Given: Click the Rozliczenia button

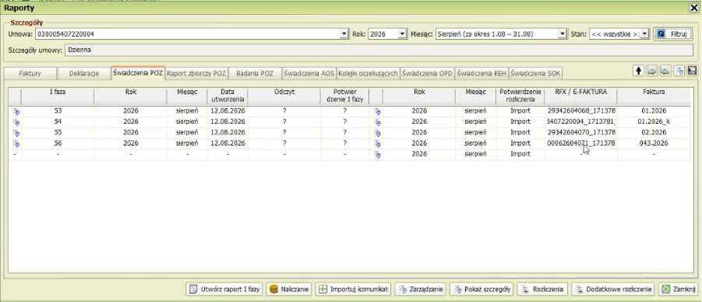Looking at the screenshot, I should tap(543, 290).
